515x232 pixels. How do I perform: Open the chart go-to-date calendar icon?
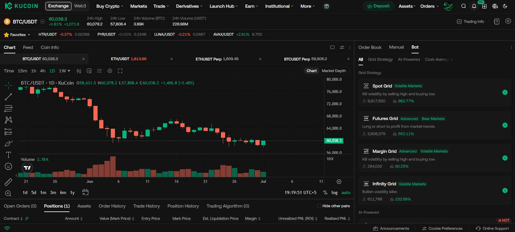(85, 192)
